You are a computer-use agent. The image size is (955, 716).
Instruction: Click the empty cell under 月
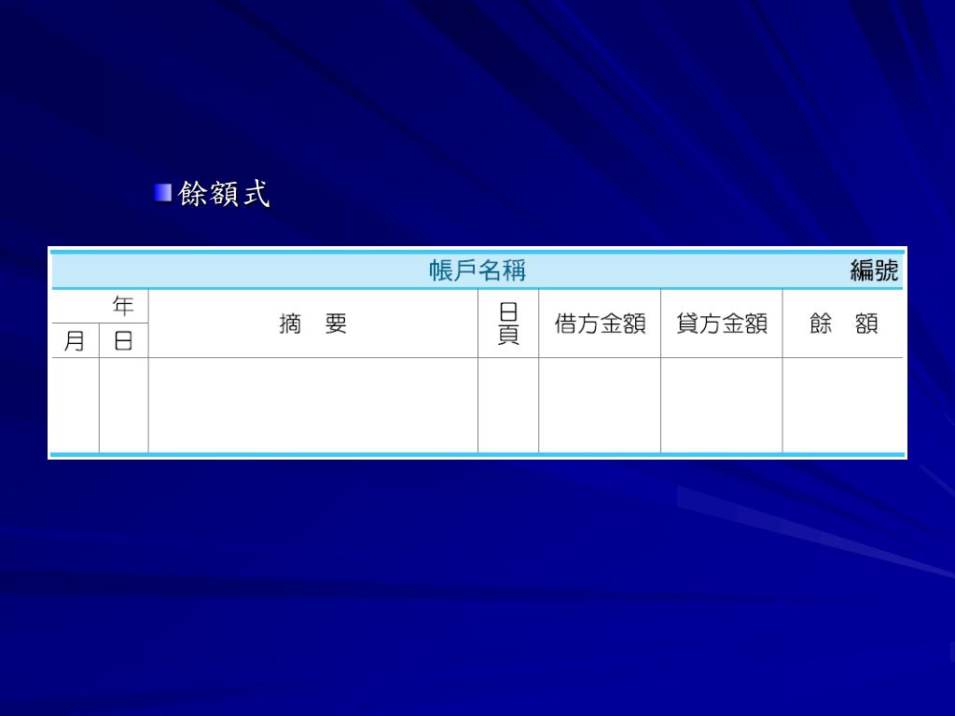pos(75,405)
